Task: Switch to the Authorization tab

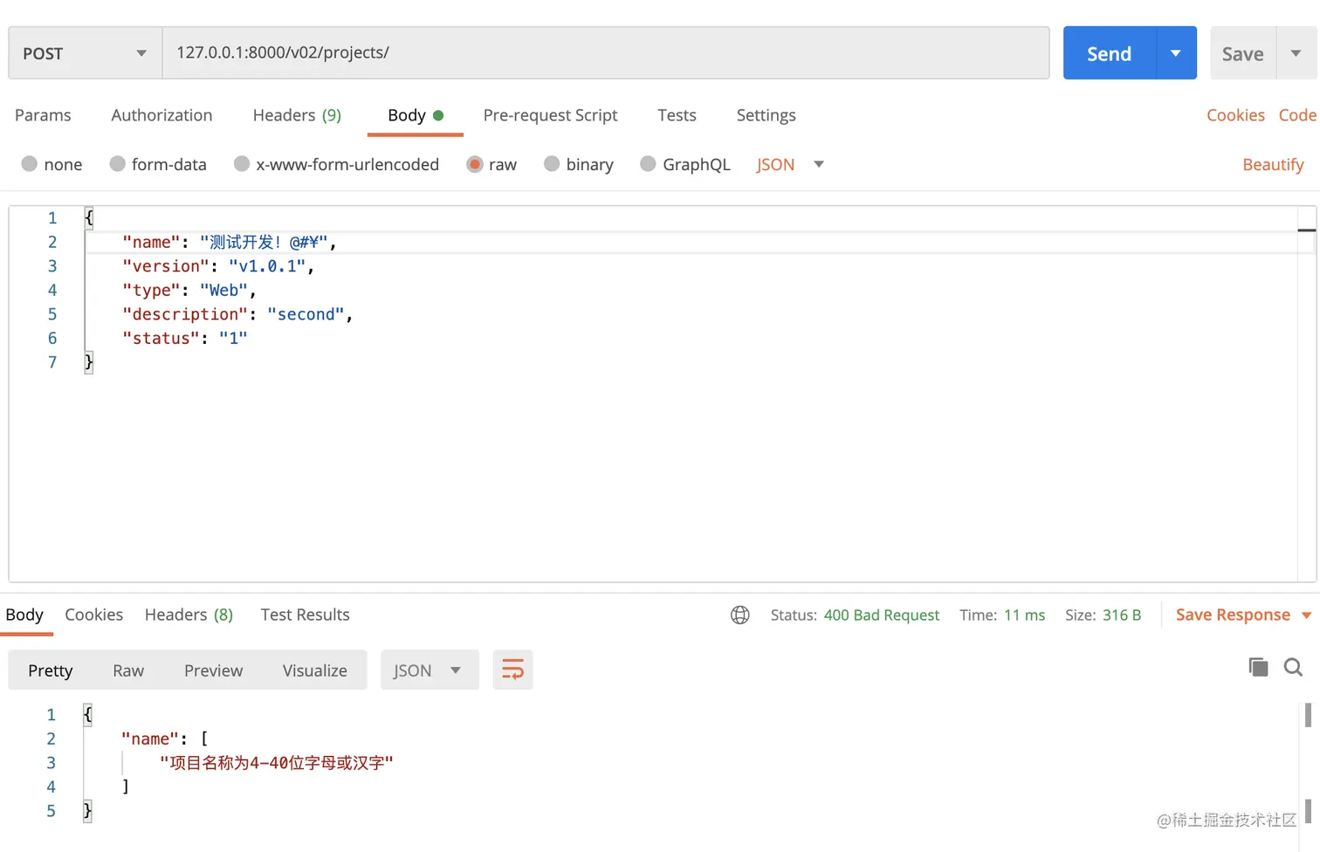Action: 162,115
